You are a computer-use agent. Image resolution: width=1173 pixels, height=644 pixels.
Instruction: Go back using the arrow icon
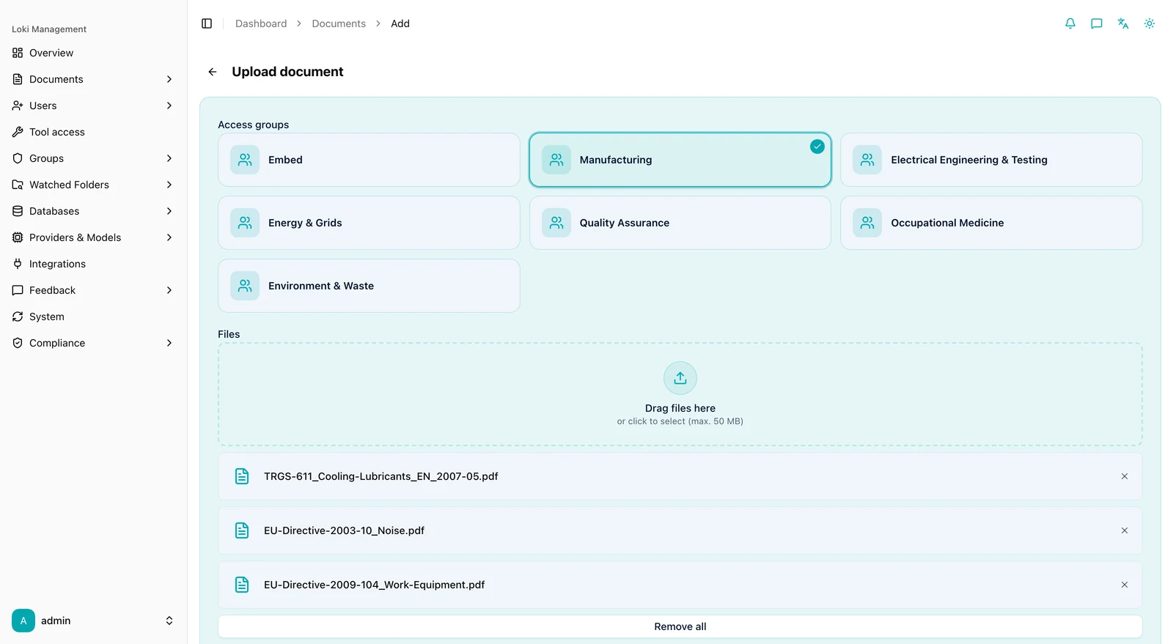click(213, 72)
